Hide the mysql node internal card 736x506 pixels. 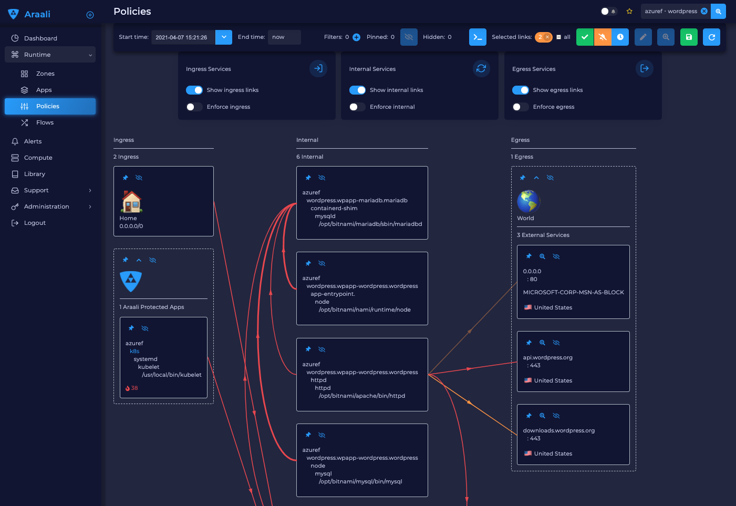click(x=322, y=435)
